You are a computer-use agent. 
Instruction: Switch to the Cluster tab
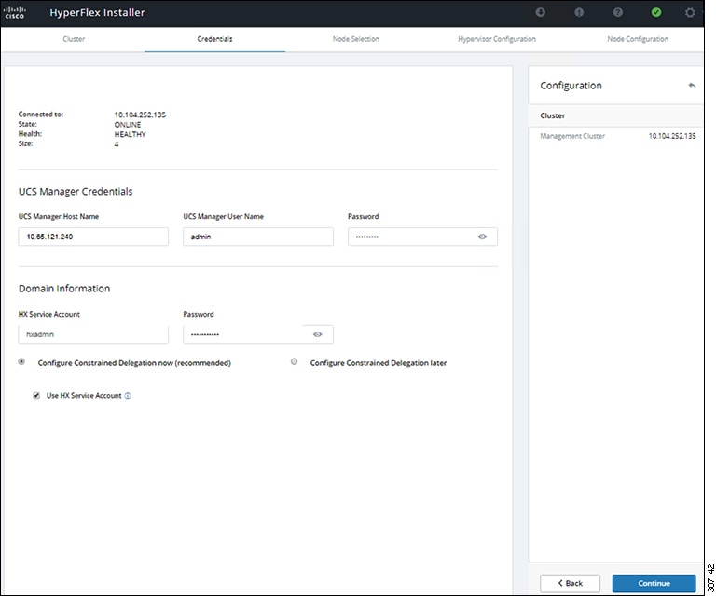coord(74,39)
